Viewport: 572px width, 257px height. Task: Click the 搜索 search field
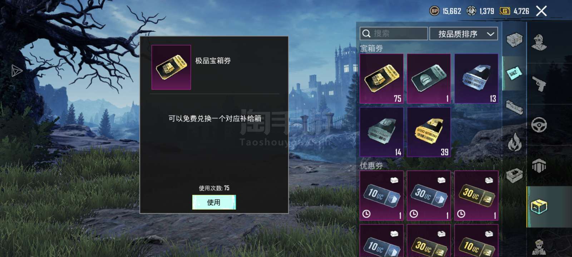point(394,34)
